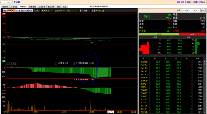Toggle the 分價 price distribution button

tap(27, 11)
